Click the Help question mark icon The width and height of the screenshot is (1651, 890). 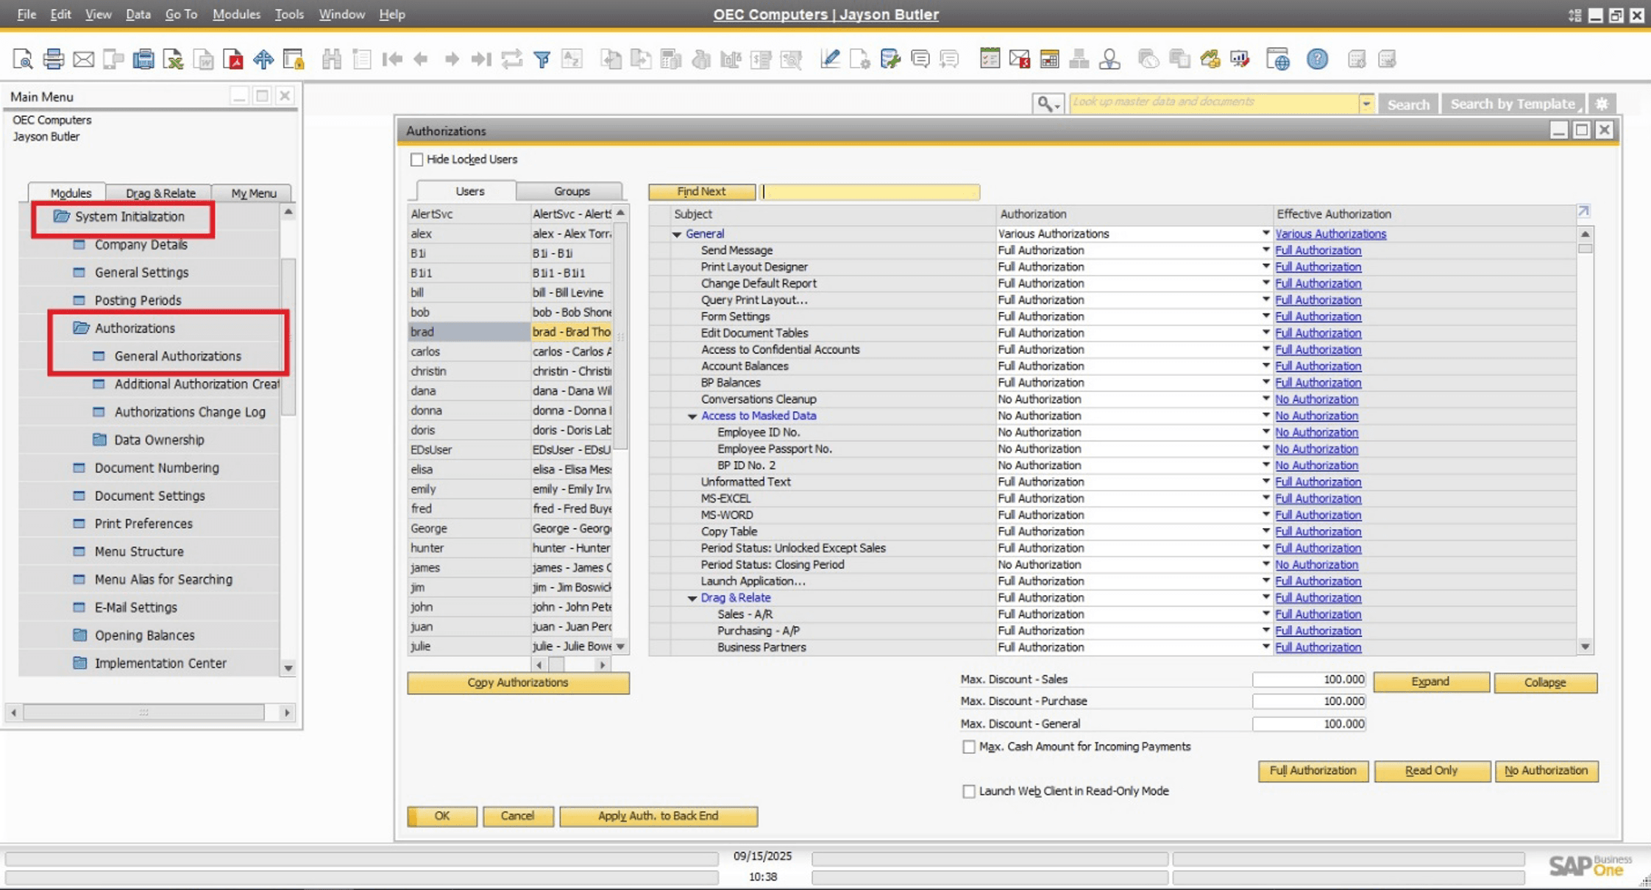[x=1318, y=60]
